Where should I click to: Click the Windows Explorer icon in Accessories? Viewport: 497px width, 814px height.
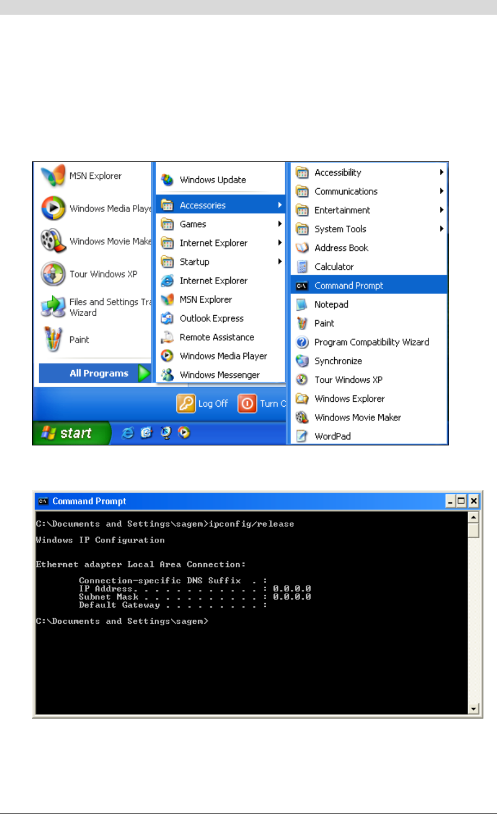point(302,399)
